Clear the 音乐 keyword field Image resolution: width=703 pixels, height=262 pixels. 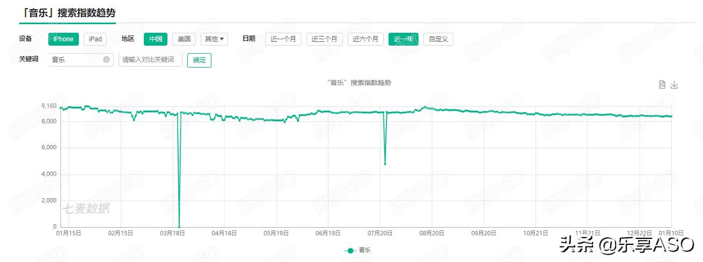pos(106,60)
